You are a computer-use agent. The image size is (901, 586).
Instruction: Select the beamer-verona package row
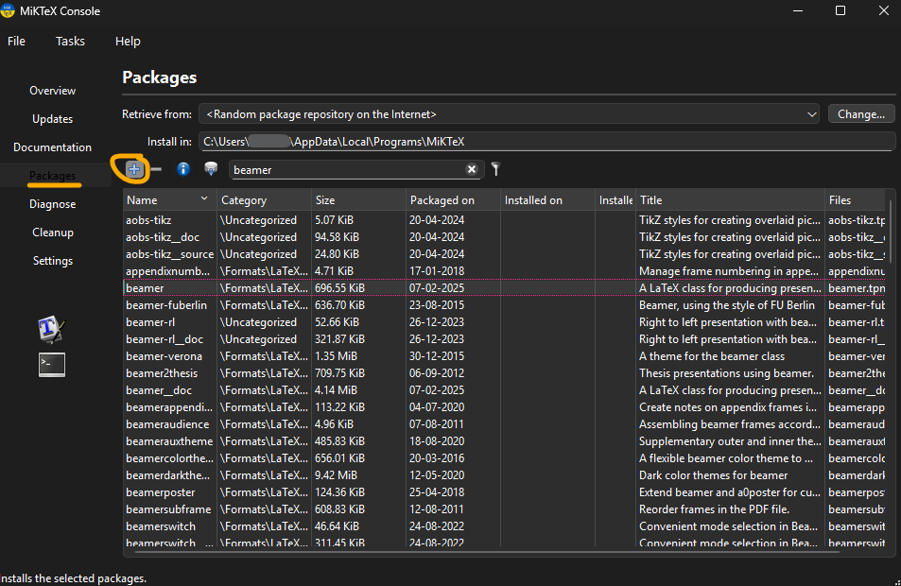click(x=505, y=356)
